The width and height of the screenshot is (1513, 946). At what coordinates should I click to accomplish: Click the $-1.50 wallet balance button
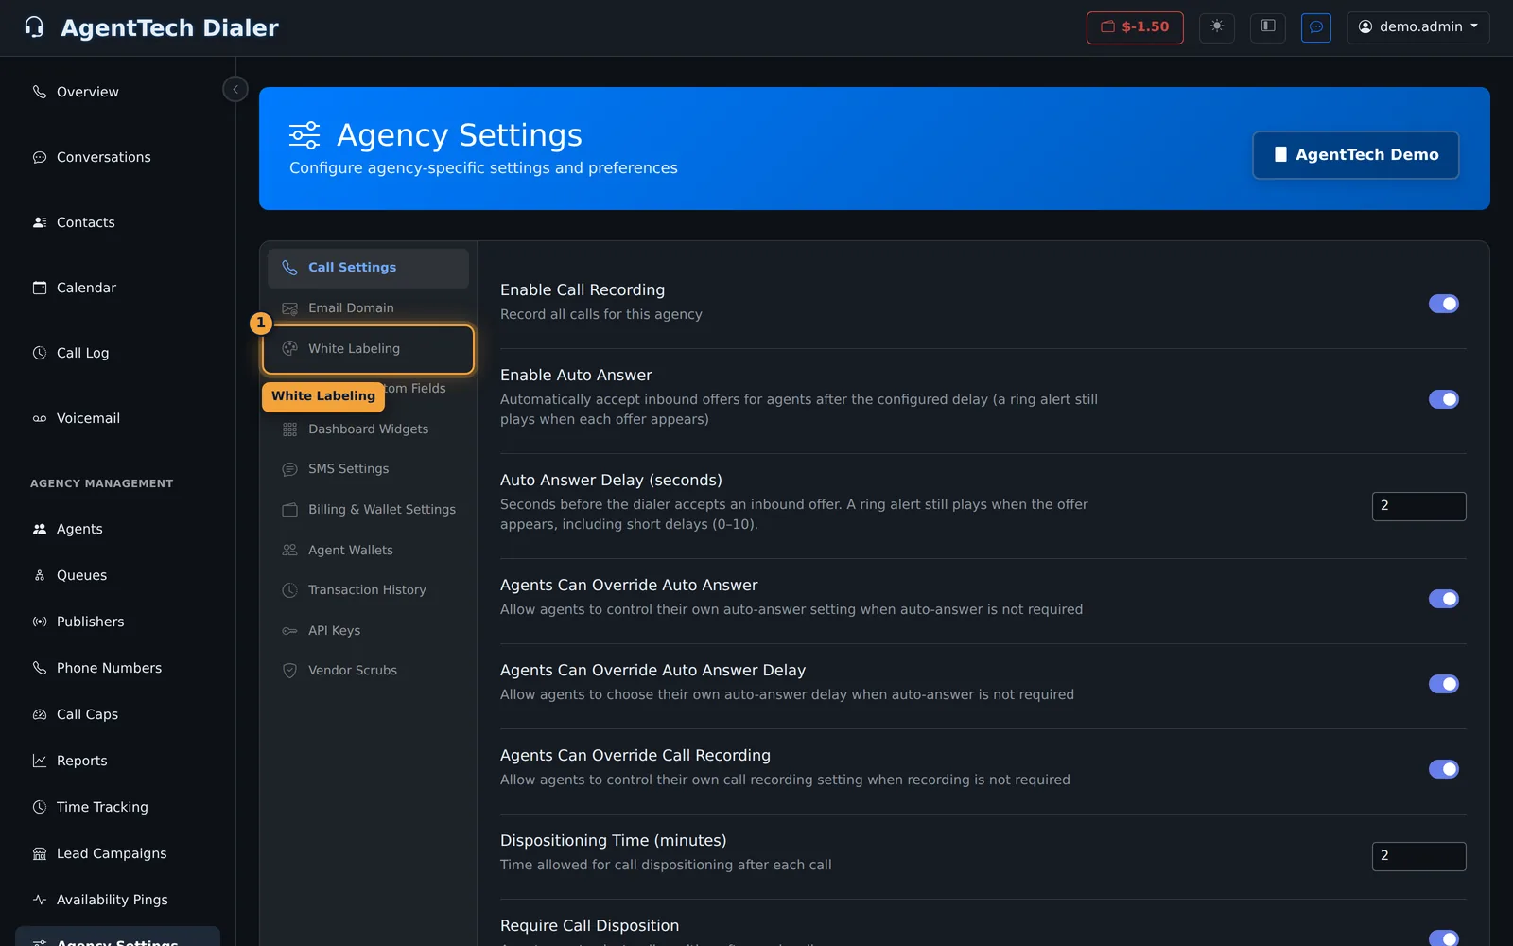click(1135, 26)
